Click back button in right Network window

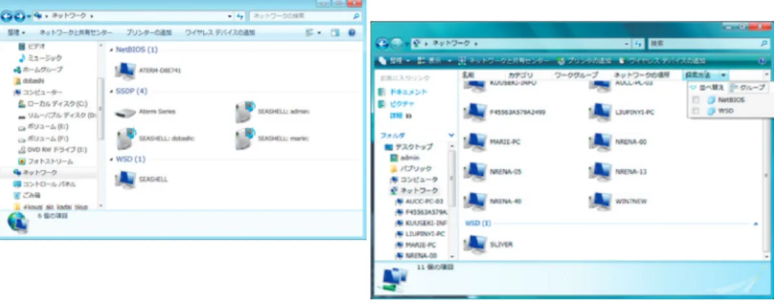tap(382, 43)
